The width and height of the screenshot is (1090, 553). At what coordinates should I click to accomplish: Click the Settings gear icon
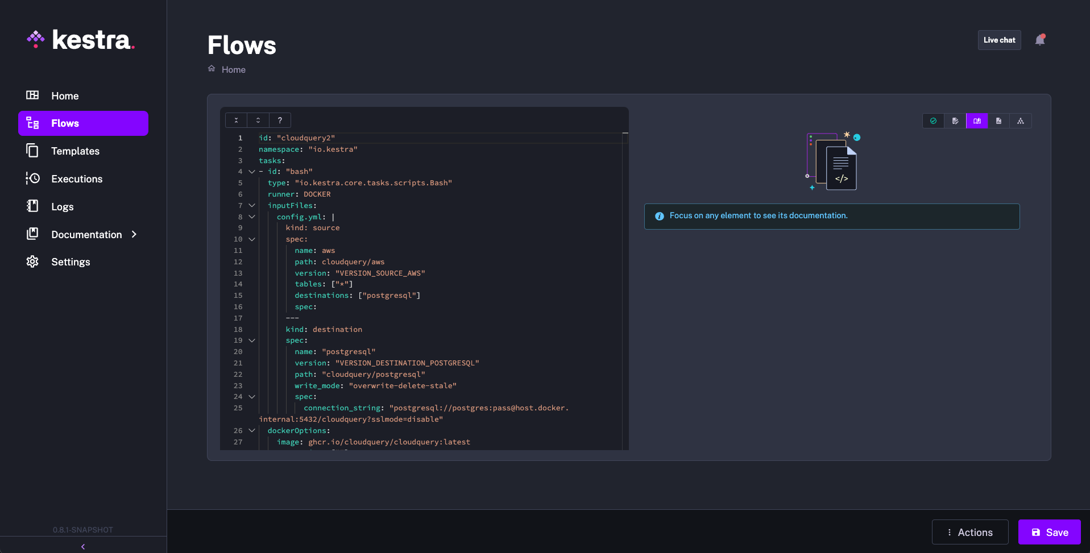pyautogui.click(x=32, y=261)
